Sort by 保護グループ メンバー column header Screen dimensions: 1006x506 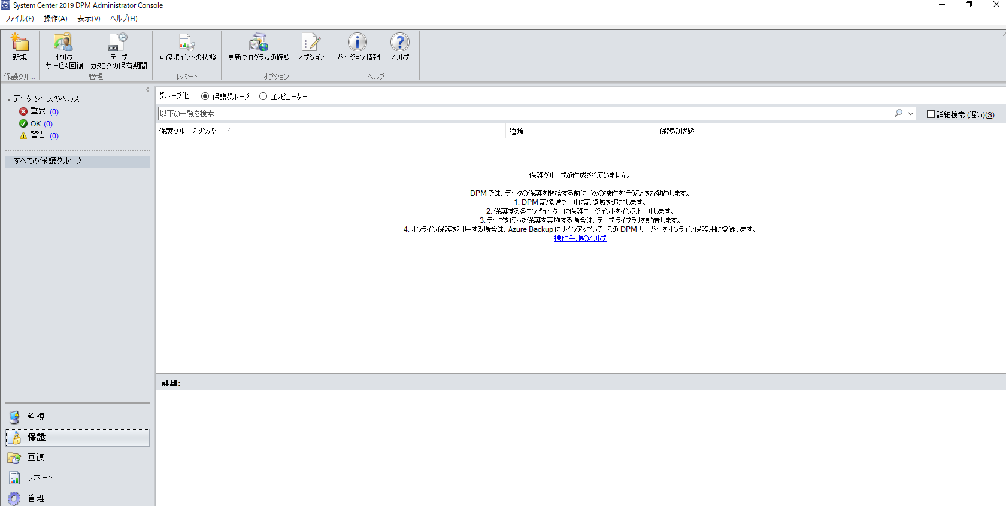pyautogui.click(x=331, y=131)
